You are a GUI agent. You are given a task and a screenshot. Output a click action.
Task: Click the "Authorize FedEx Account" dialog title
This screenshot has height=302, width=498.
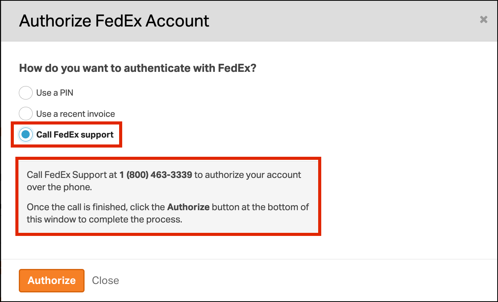click(114, 21)
